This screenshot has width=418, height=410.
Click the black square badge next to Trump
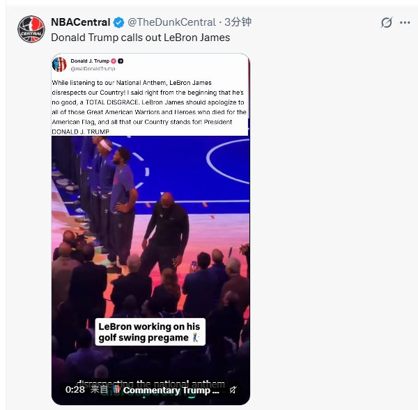click(x=121, y=61)
